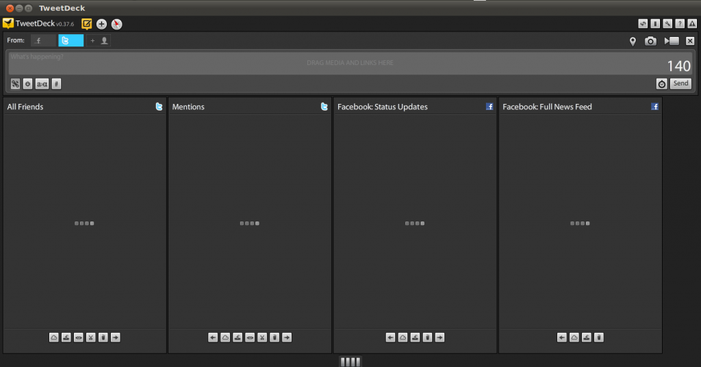Add another account via plus person button
The height and width of the screenshot is (367, 701).
[99, 40]
